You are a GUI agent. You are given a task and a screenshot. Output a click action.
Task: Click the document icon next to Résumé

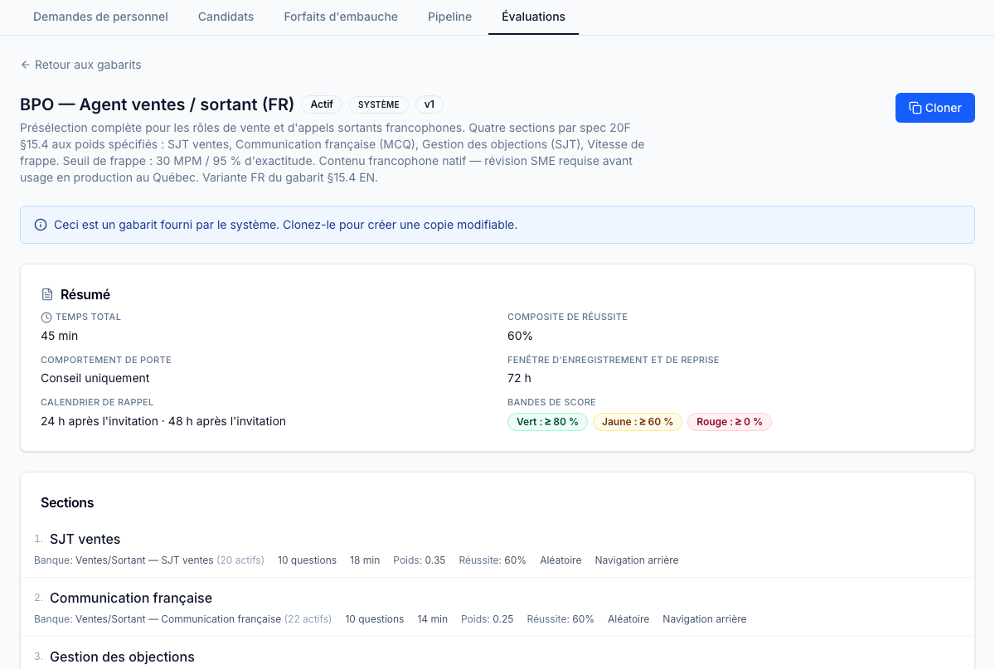pos(47,294)
